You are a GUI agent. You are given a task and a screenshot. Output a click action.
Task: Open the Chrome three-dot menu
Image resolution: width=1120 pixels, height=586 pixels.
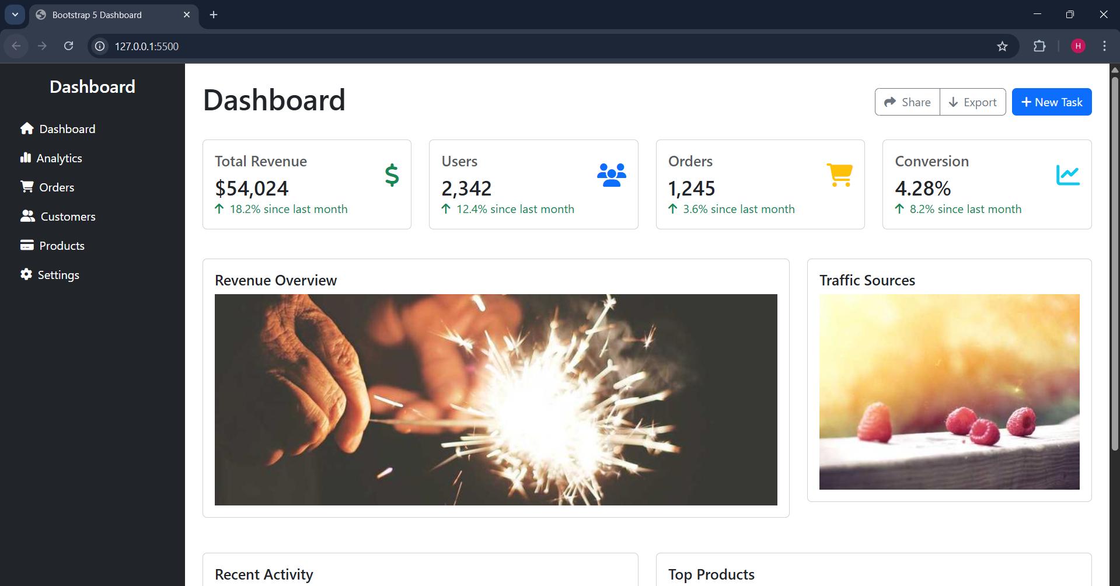click(x=1104, y=46)
